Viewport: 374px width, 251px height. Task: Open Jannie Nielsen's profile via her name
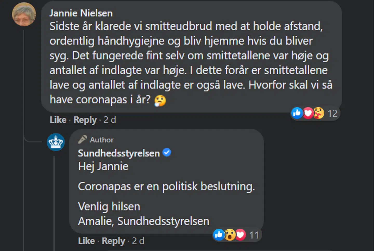81,13
